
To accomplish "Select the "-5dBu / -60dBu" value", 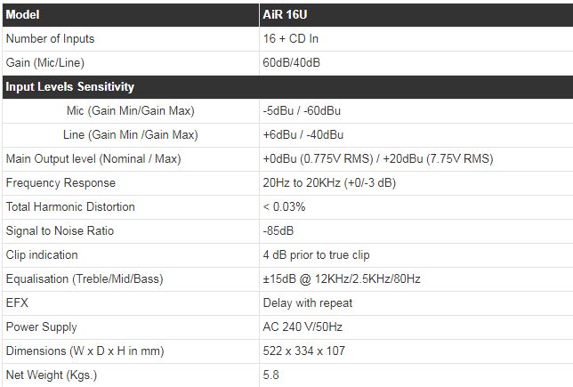I will (x=303, y=111).
